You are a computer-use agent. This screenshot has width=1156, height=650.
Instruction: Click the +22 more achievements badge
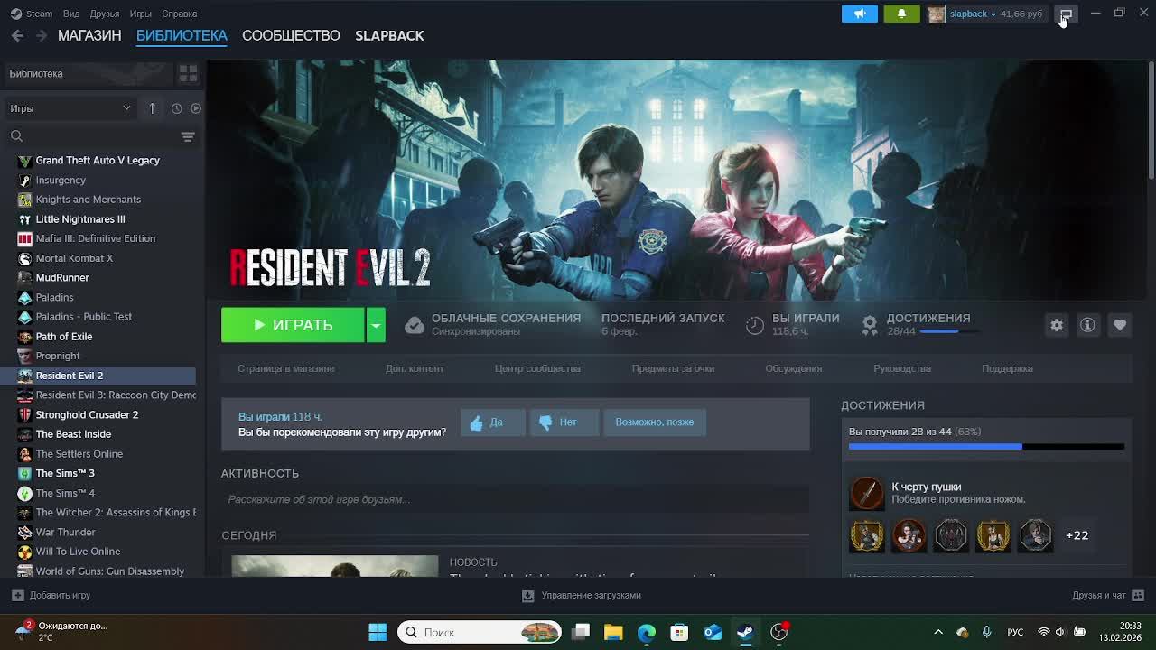[x=1077, y=535]
